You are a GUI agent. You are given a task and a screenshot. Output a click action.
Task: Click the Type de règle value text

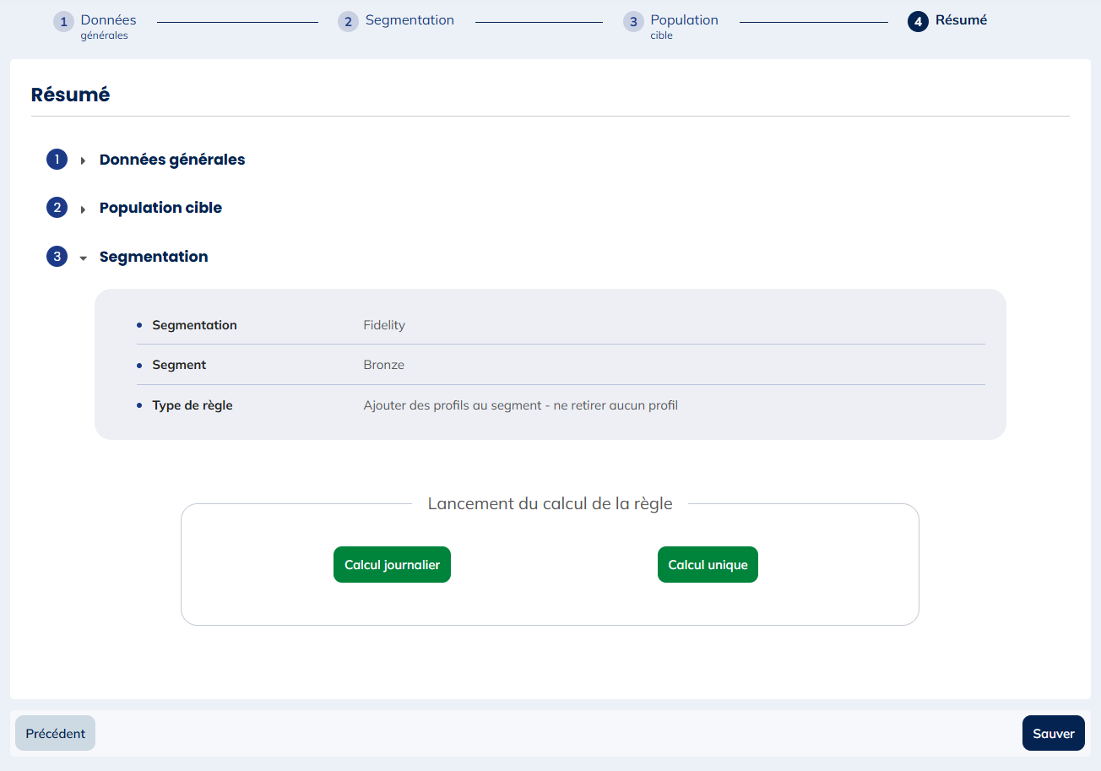tap(520, 405)
